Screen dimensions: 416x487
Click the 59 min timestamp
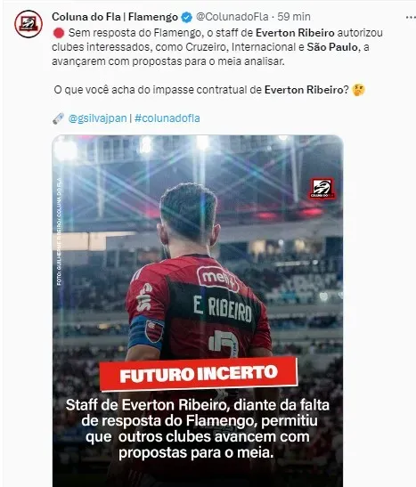[294, 17]
